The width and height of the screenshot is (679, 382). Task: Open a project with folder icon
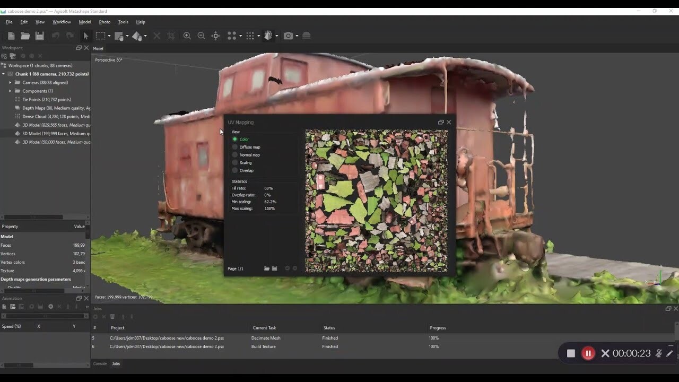[25, 36]
